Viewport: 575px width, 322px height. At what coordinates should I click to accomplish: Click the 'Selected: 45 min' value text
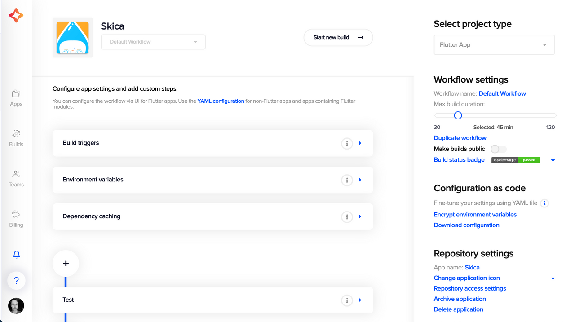pyautogui.click(x=493, y=127)
